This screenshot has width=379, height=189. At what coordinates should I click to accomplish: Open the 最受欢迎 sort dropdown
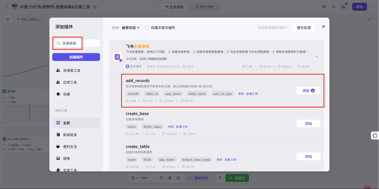pyautogui.click(x=131, y=28)
